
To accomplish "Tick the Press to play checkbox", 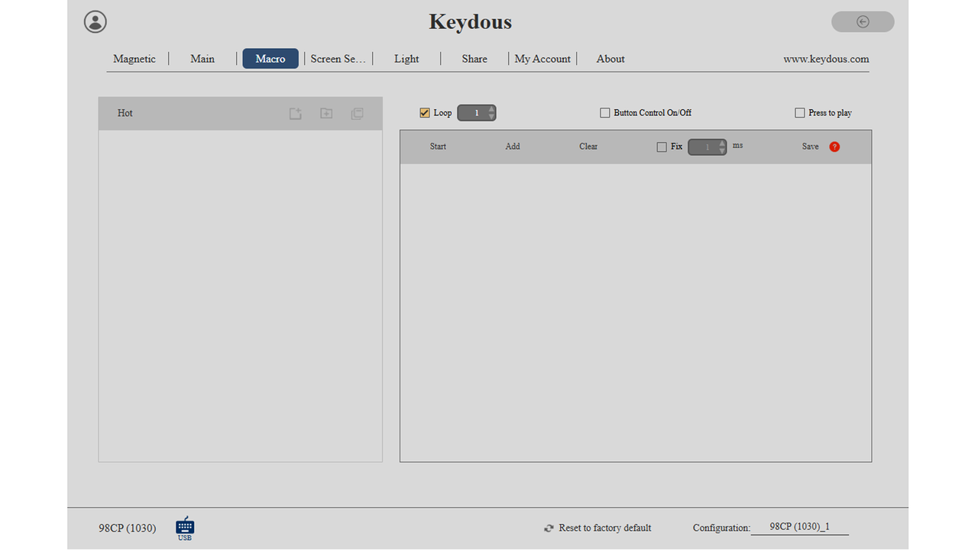I will [x=800, y=113].
